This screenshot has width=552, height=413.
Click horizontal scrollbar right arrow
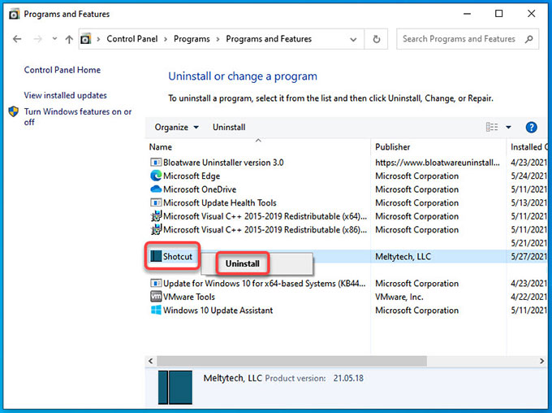click(541, 361)
